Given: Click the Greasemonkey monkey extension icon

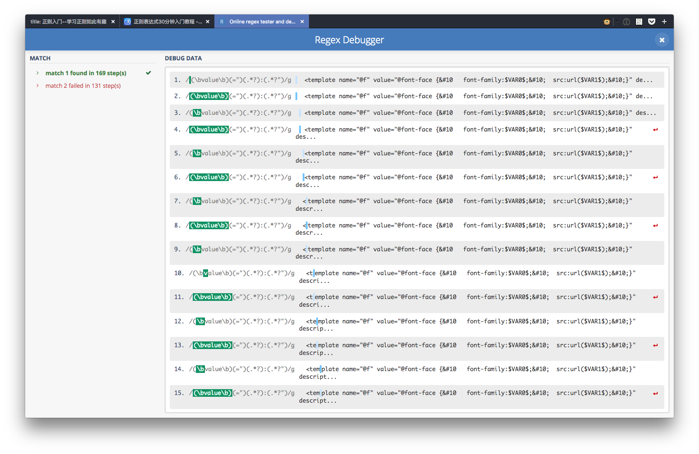Looking at the screenshot, I should tap(607, 22).
